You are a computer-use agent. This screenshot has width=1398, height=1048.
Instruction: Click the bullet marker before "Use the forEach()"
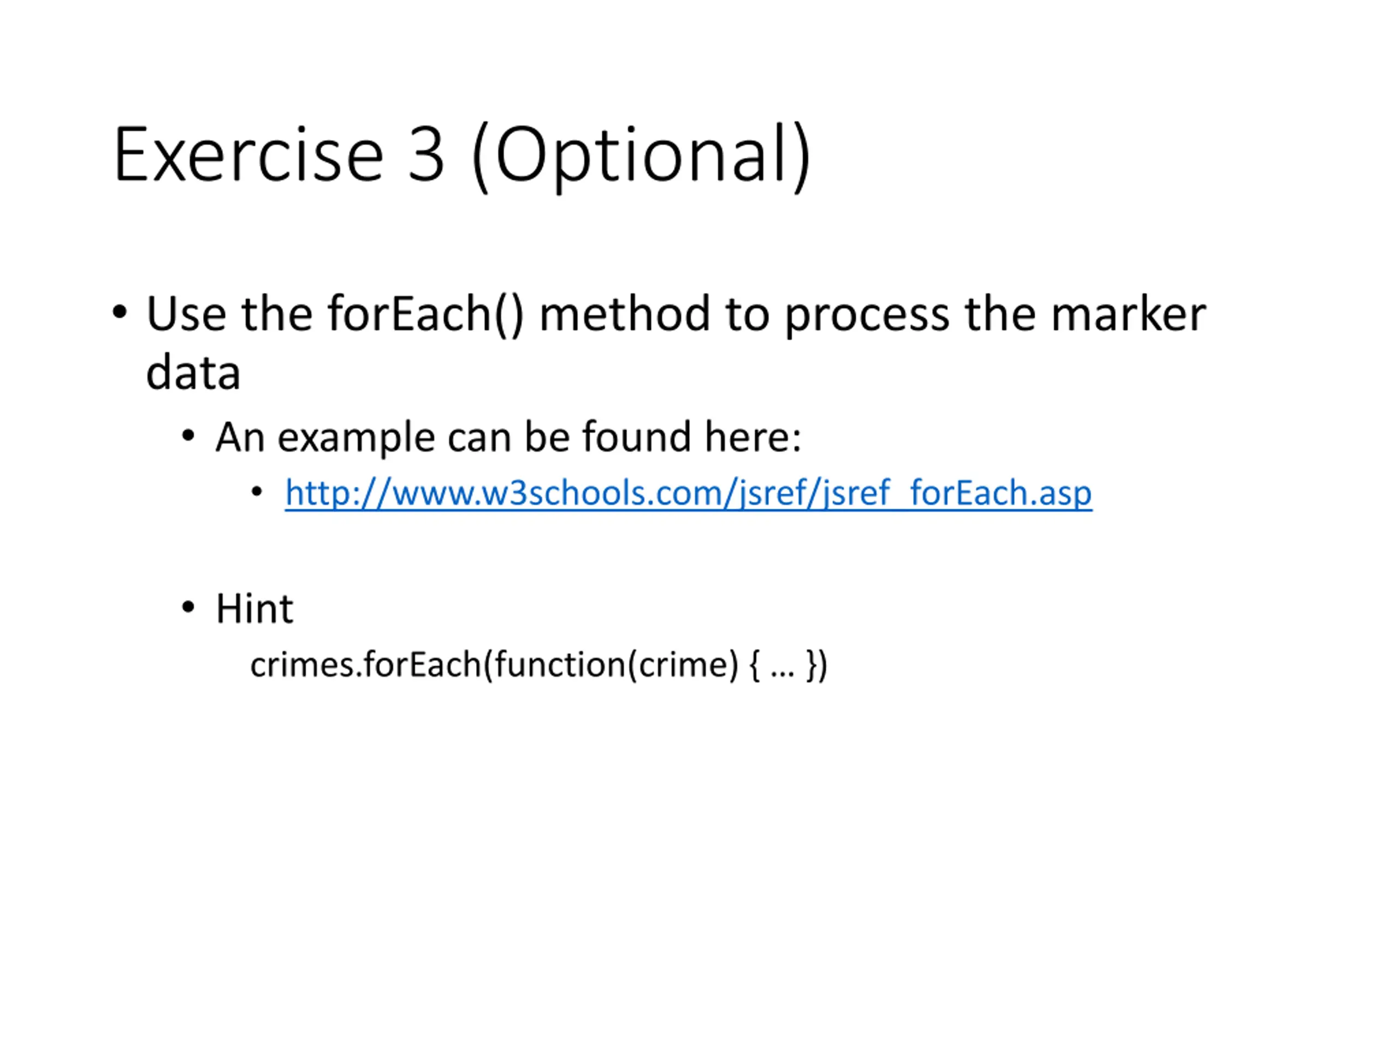(120, 312)
